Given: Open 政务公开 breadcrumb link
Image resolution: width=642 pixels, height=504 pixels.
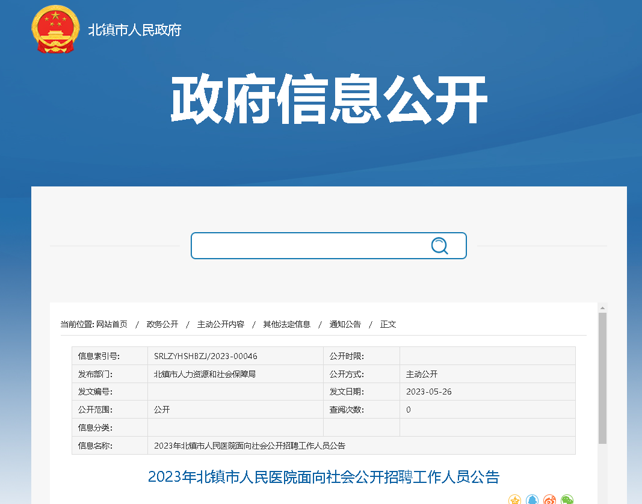Looking at the screenshot, I should click(162, 324).
